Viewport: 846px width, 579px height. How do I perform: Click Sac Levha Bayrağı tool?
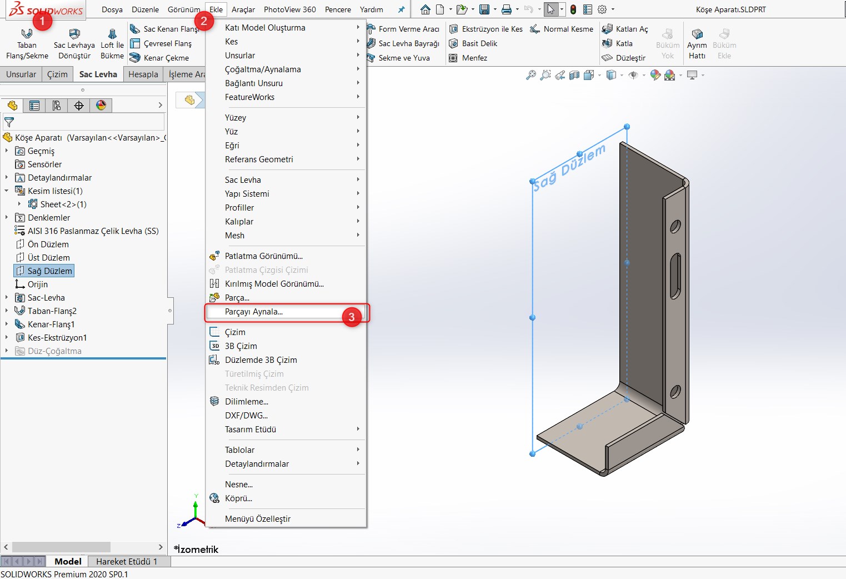point(403,43)
